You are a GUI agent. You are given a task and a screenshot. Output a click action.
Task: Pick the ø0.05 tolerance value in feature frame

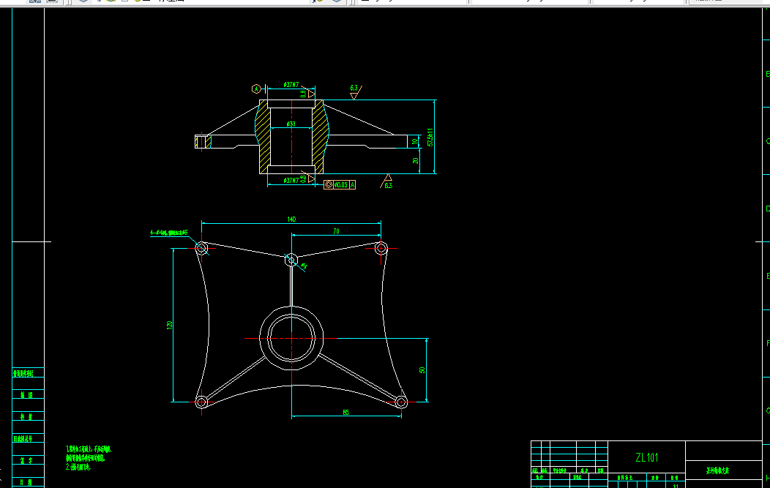tap(341, 185)
